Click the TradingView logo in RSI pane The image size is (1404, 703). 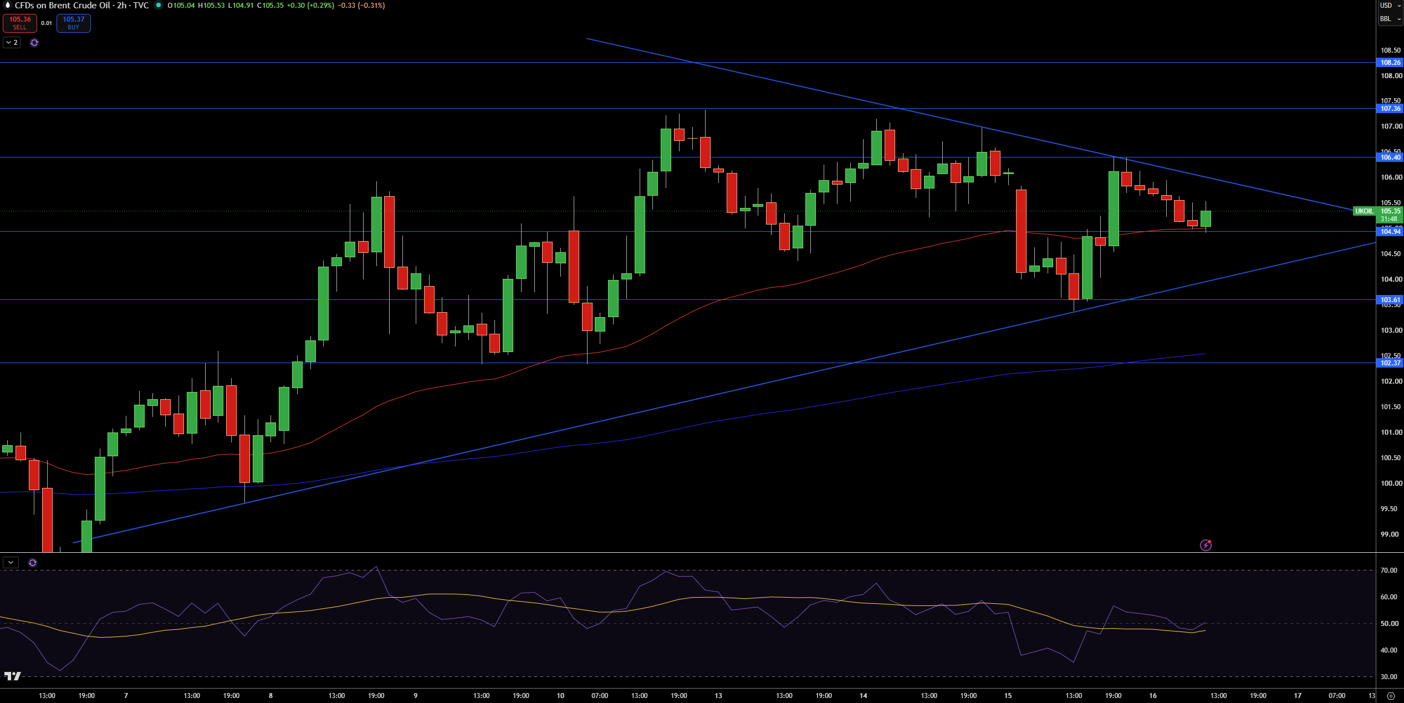12,676
